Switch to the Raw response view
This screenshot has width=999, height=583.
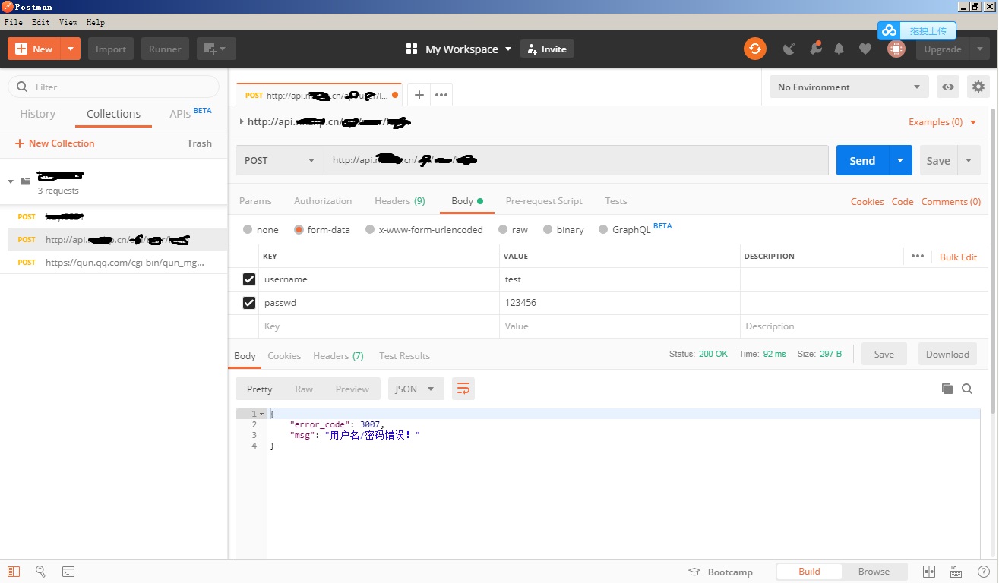[x=304, y=389]
